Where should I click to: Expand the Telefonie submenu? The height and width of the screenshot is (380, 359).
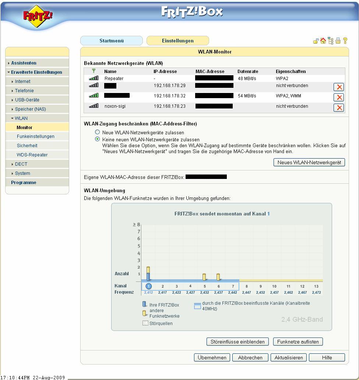click(24, 91)
